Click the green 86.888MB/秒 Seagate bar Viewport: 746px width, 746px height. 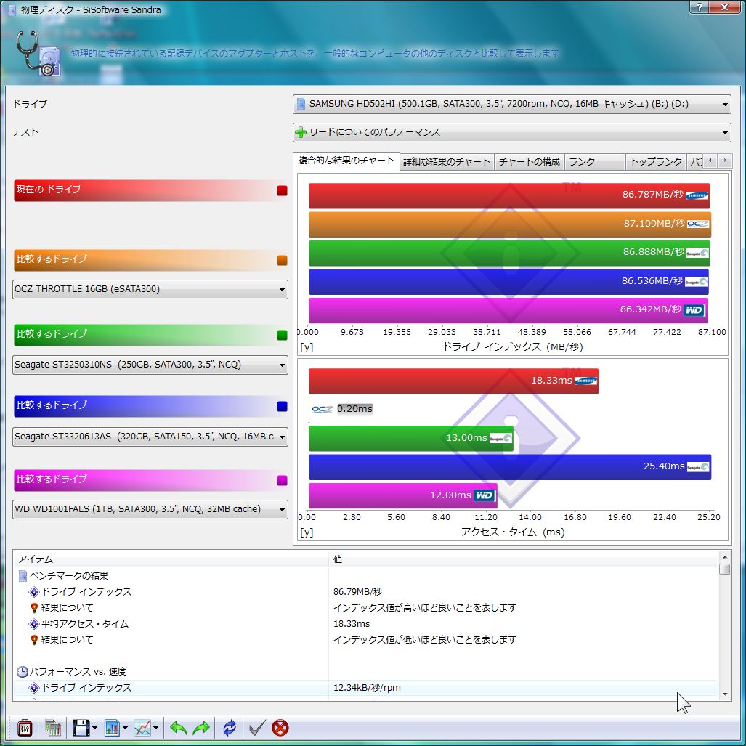click(509, 253)
